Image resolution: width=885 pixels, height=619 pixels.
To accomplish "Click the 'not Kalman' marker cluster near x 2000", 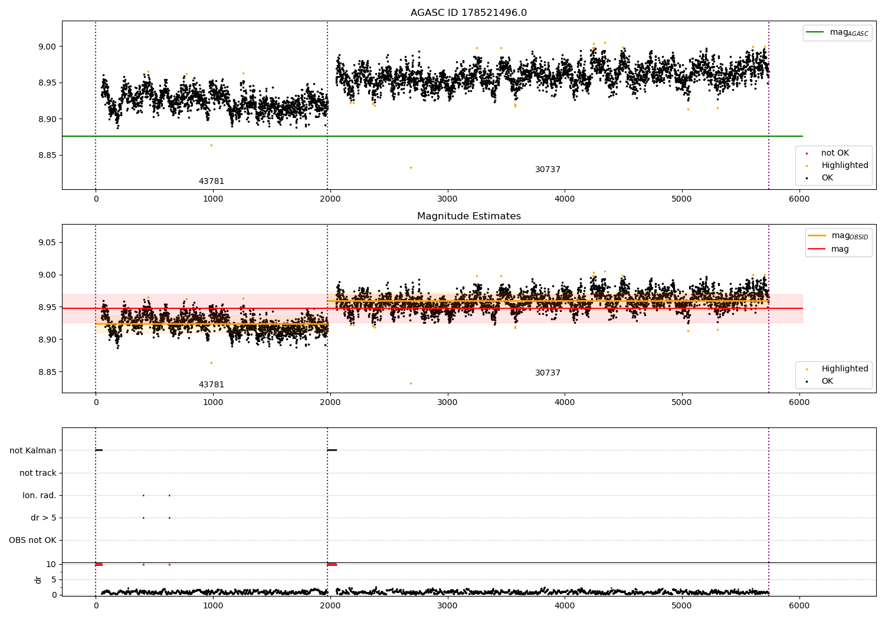I will coord(332,450).
